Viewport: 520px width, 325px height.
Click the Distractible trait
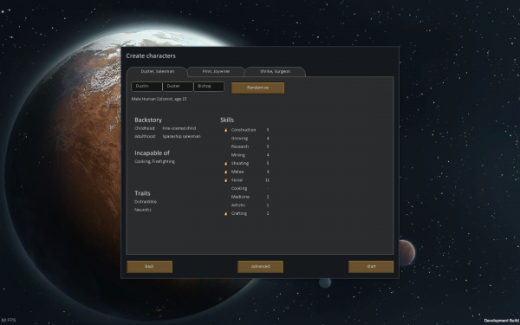146,202
